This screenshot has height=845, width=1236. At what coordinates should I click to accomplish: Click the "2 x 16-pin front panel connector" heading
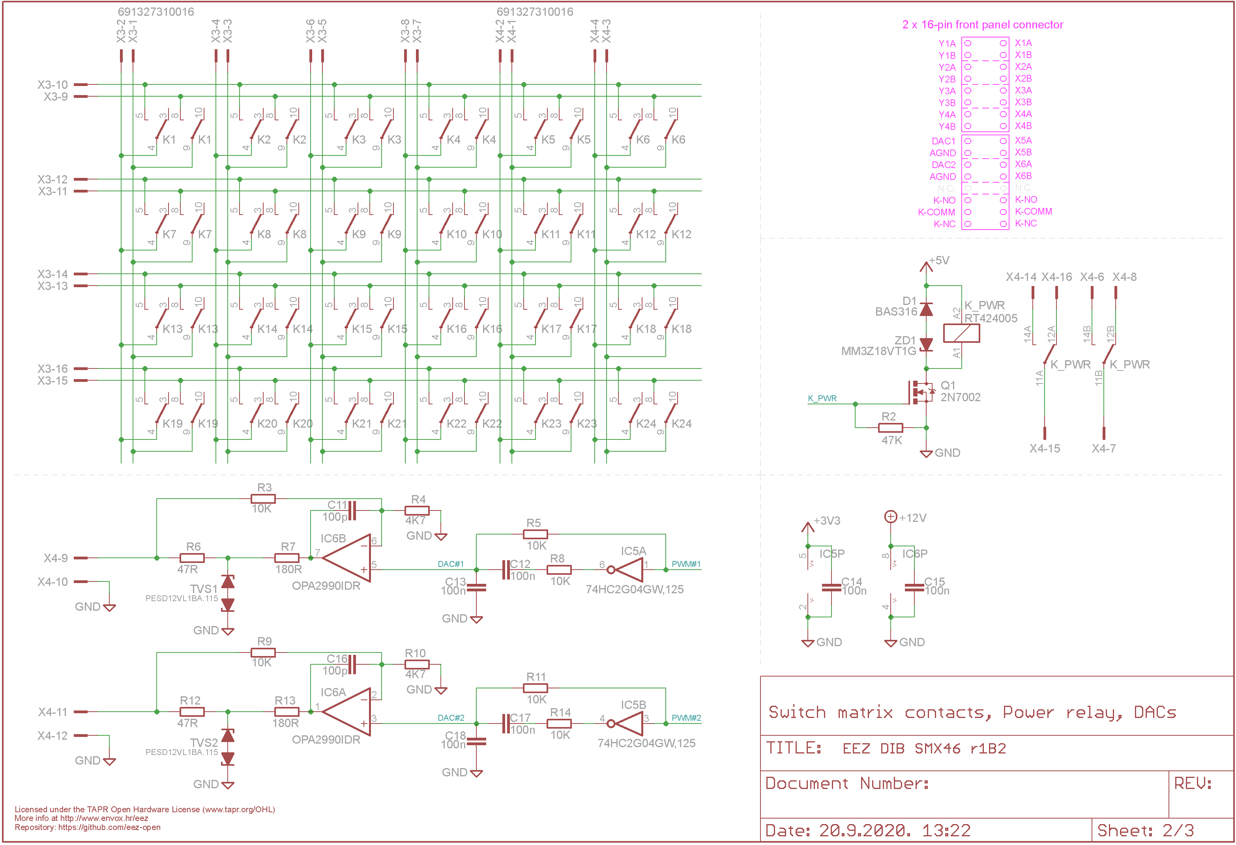pyautogui.click(x=982, y=24)
